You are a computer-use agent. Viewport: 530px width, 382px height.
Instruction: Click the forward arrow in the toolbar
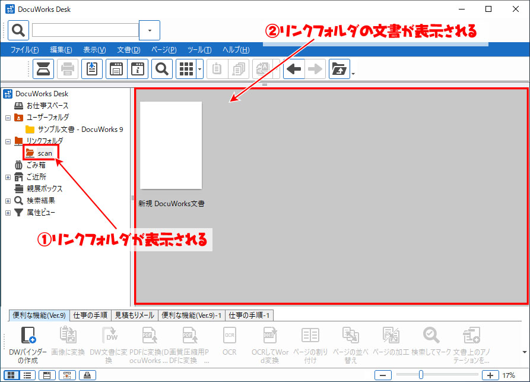point(315,69)
